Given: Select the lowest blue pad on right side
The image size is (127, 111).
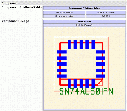Looking at the screenshot, I should point(100,76).
